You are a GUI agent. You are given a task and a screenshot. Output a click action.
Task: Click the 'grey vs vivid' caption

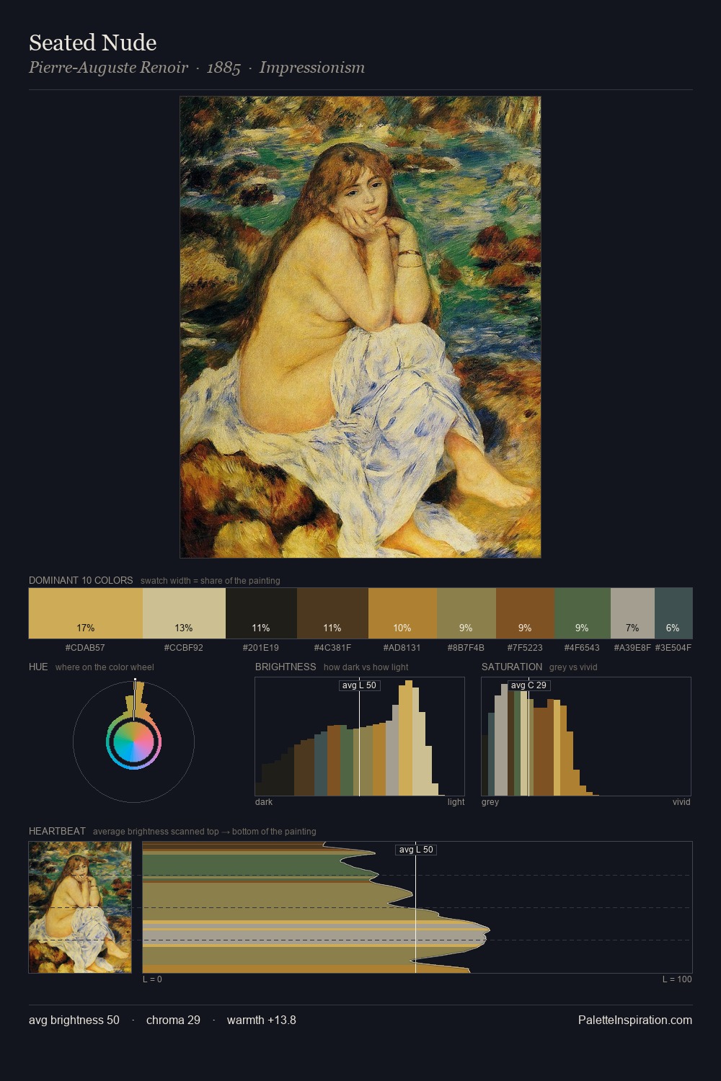(573, 667)
